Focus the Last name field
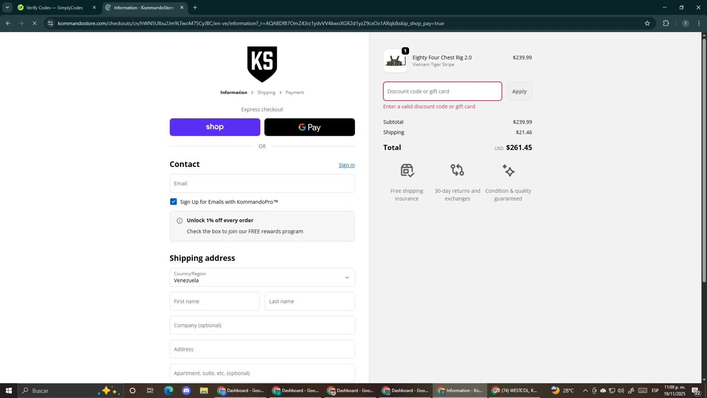 (310, 301)
